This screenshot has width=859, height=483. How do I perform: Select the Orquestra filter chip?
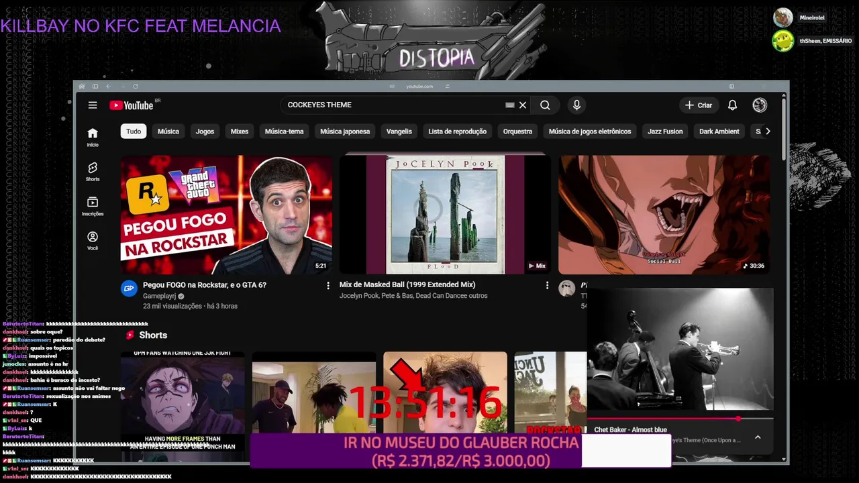coord(517,131)
